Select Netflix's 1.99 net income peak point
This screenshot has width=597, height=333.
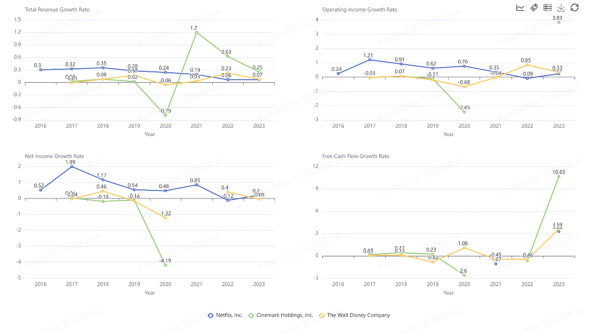(x=71, y=166)
